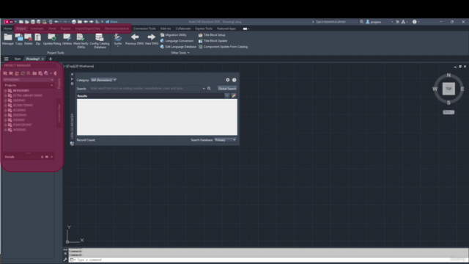Expand the GBDEMO project node

(5, 100)
